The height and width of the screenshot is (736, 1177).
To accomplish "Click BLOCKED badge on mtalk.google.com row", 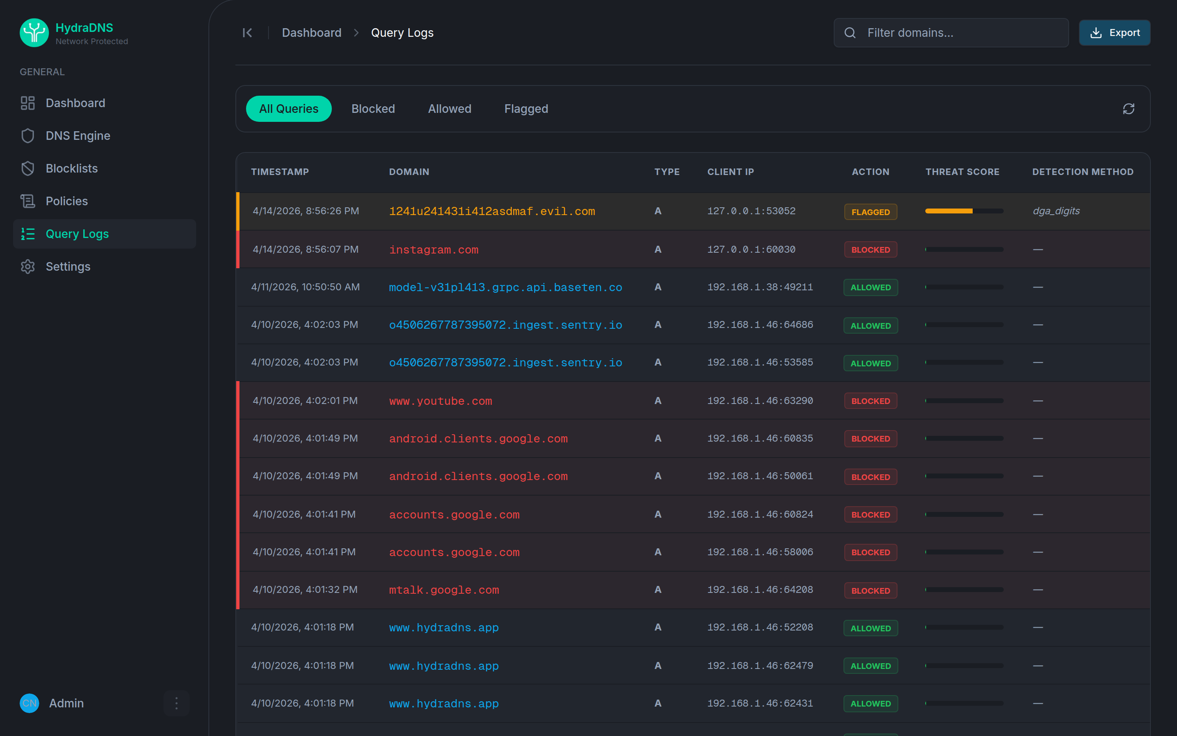I will point(870,590).
